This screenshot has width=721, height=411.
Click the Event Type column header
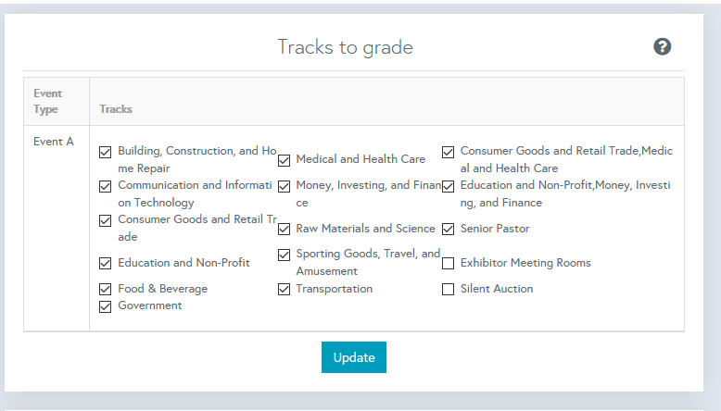[46, 102]
